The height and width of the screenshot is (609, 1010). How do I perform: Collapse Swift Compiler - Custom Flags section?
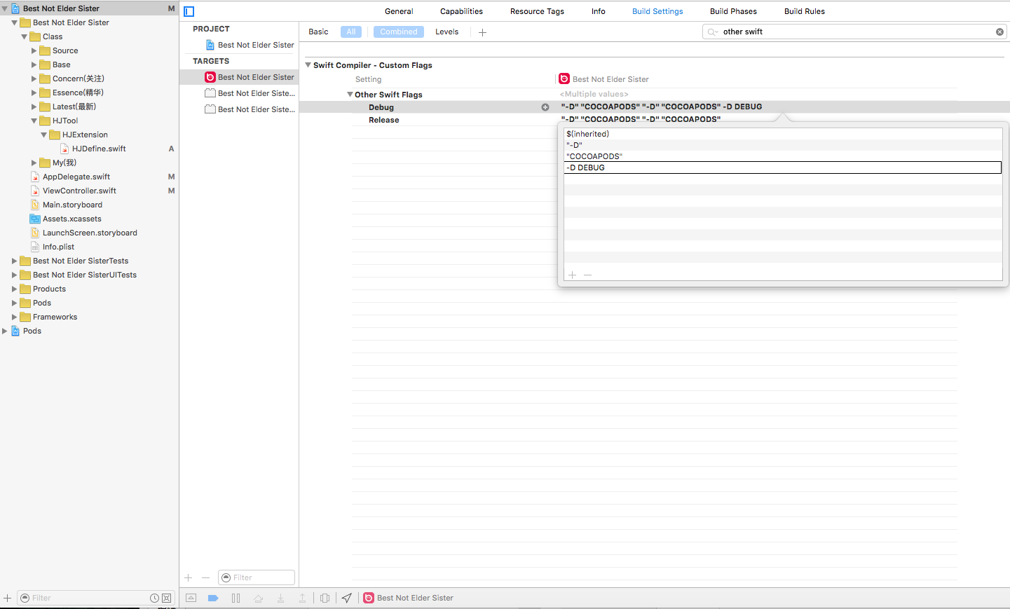point(308,65)
